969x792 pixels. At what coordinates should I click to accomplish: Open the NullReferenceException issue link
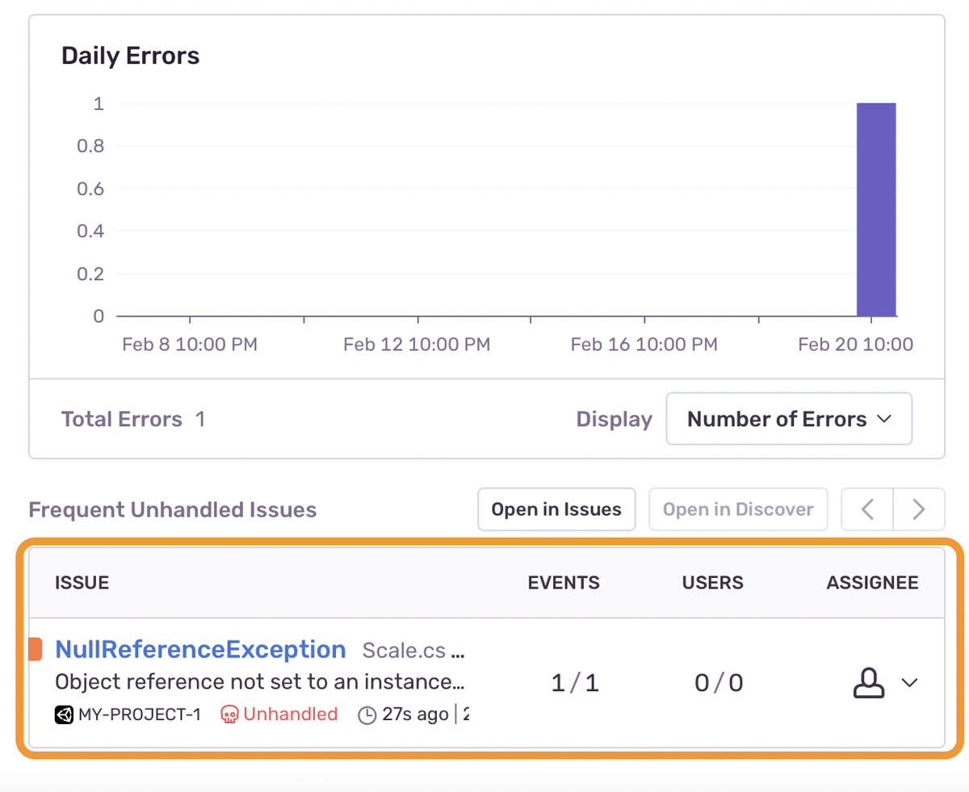click(200, 649)
